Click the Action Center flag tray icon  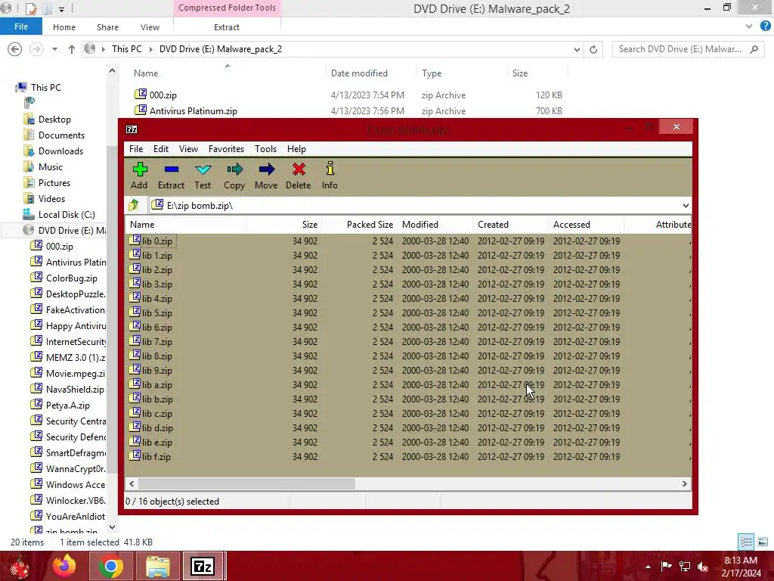(x=666, y=567)
